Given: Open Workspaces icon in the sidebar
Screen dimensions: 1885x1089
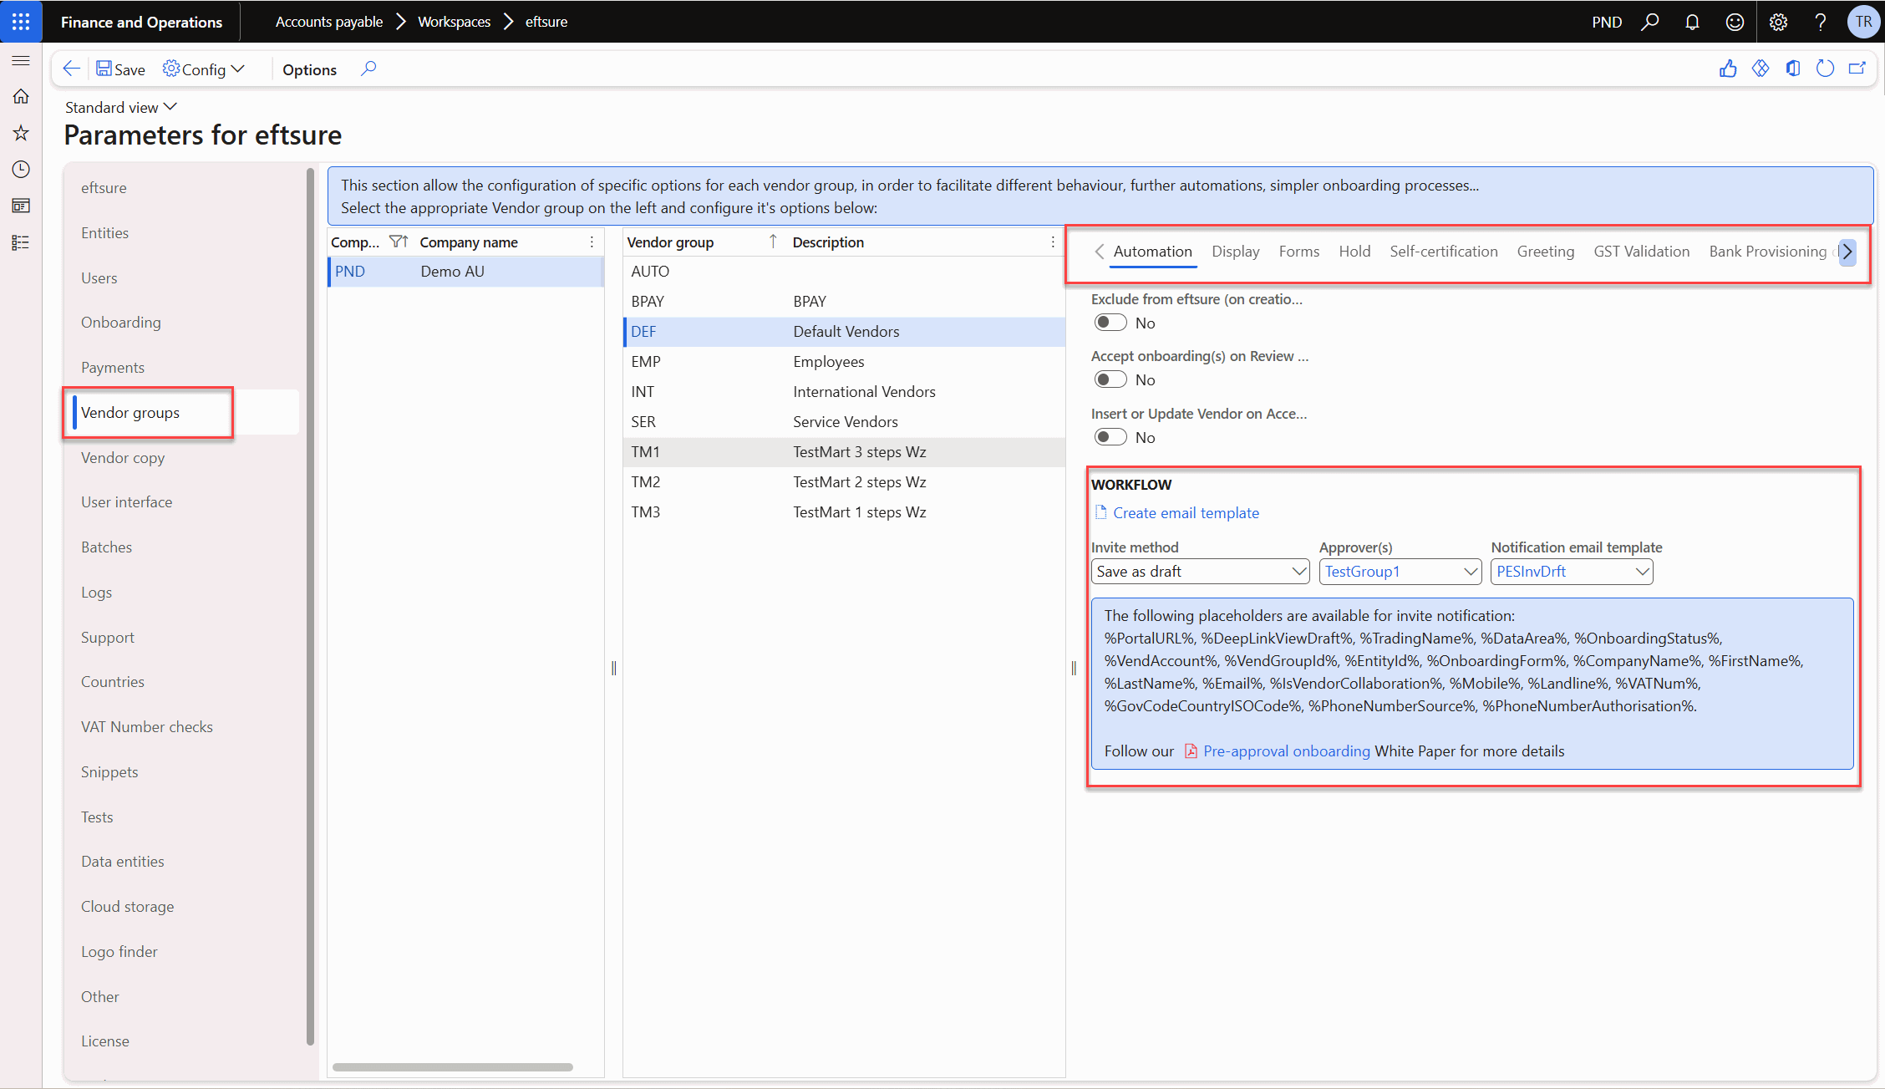Looking at the screenshot, I should pyautogui.click(x=21, y=206).
